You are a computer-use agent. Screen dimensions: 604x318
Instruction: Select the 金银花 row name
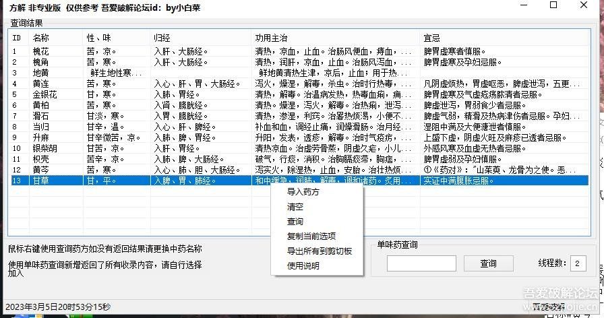[44, 94]
